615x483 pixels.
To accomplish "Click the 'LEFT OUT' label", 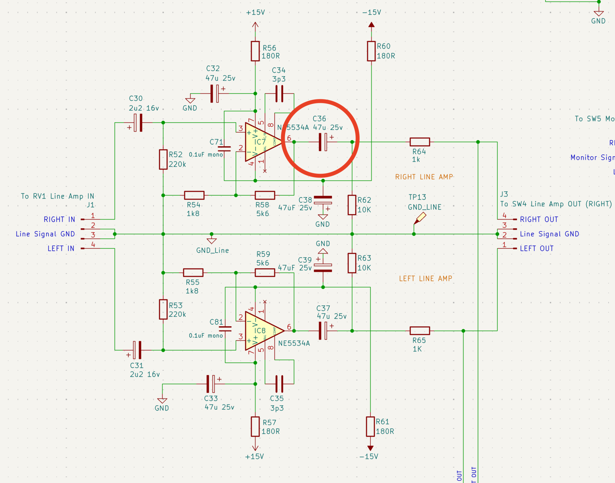I will click(x=537, y=249).
